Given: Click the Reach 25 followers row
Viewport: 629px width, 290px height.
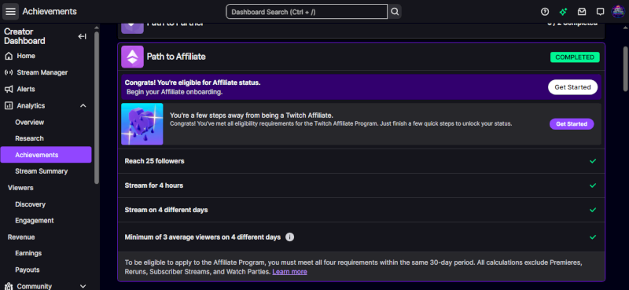Looking at the screenshot, I should [361, 161].
